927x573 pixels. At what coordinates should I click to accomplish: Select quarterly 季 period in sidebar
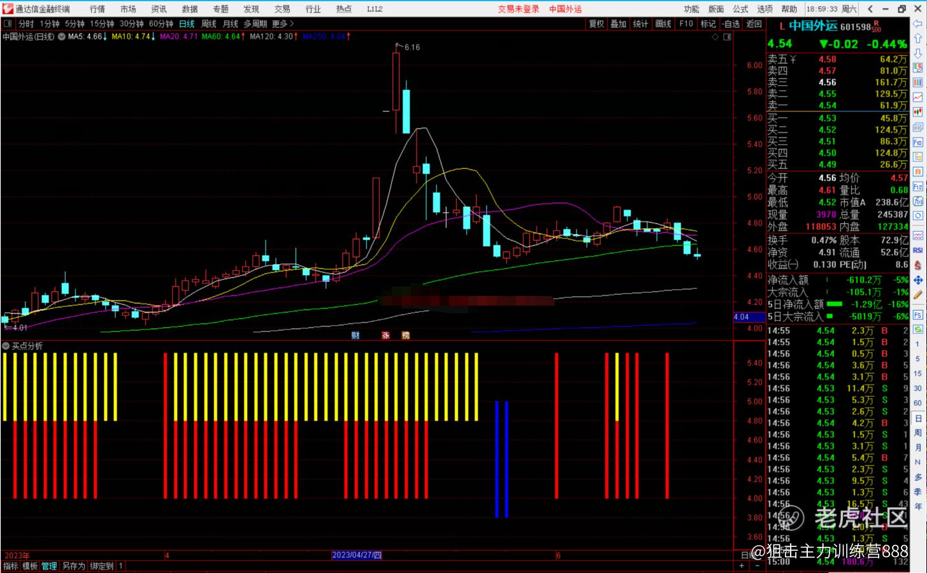click(917, 492)
